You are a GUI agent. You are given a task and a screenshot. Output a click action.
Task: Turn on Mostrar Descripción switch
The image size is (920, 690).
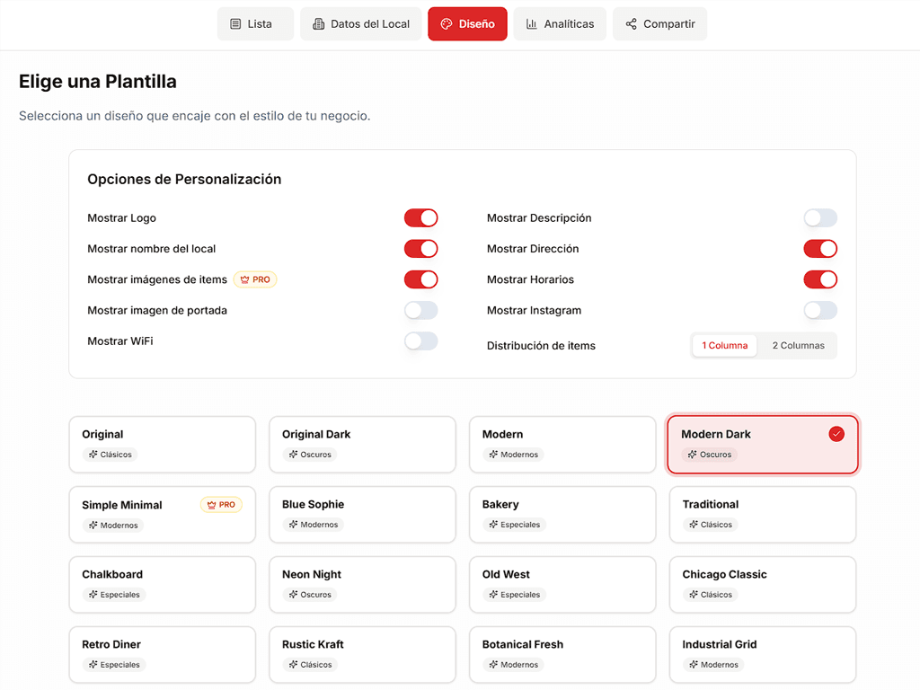coord(819,218)
